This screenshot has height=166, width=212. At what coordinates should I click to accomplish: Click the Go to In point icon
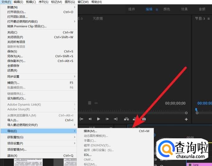tap(82, 119)
